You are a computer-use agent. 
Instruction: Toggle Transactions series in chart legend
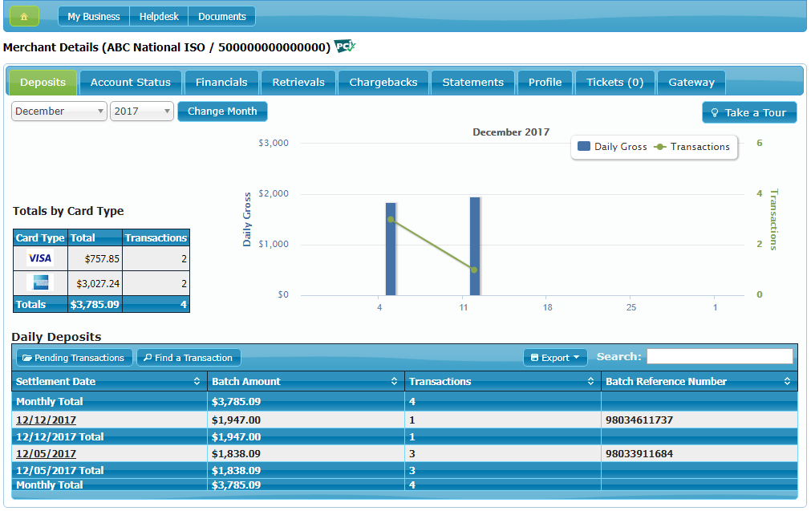pos(692,147)
